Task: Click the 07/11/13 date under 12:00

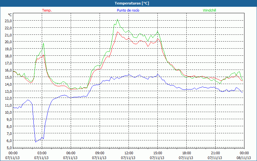Action: (128, 158)
